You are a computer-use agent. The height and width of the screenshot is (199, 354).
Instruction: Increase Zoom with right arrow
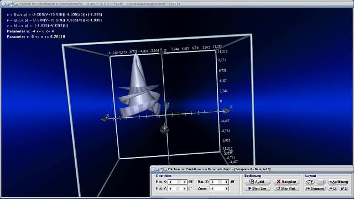coord(226,188)
